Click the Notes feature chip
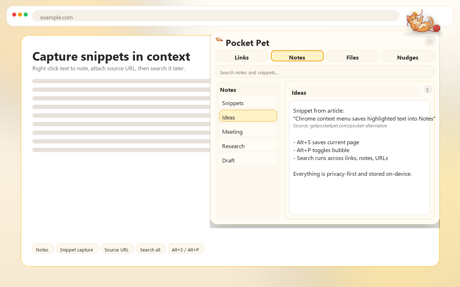 coord(43,249)
